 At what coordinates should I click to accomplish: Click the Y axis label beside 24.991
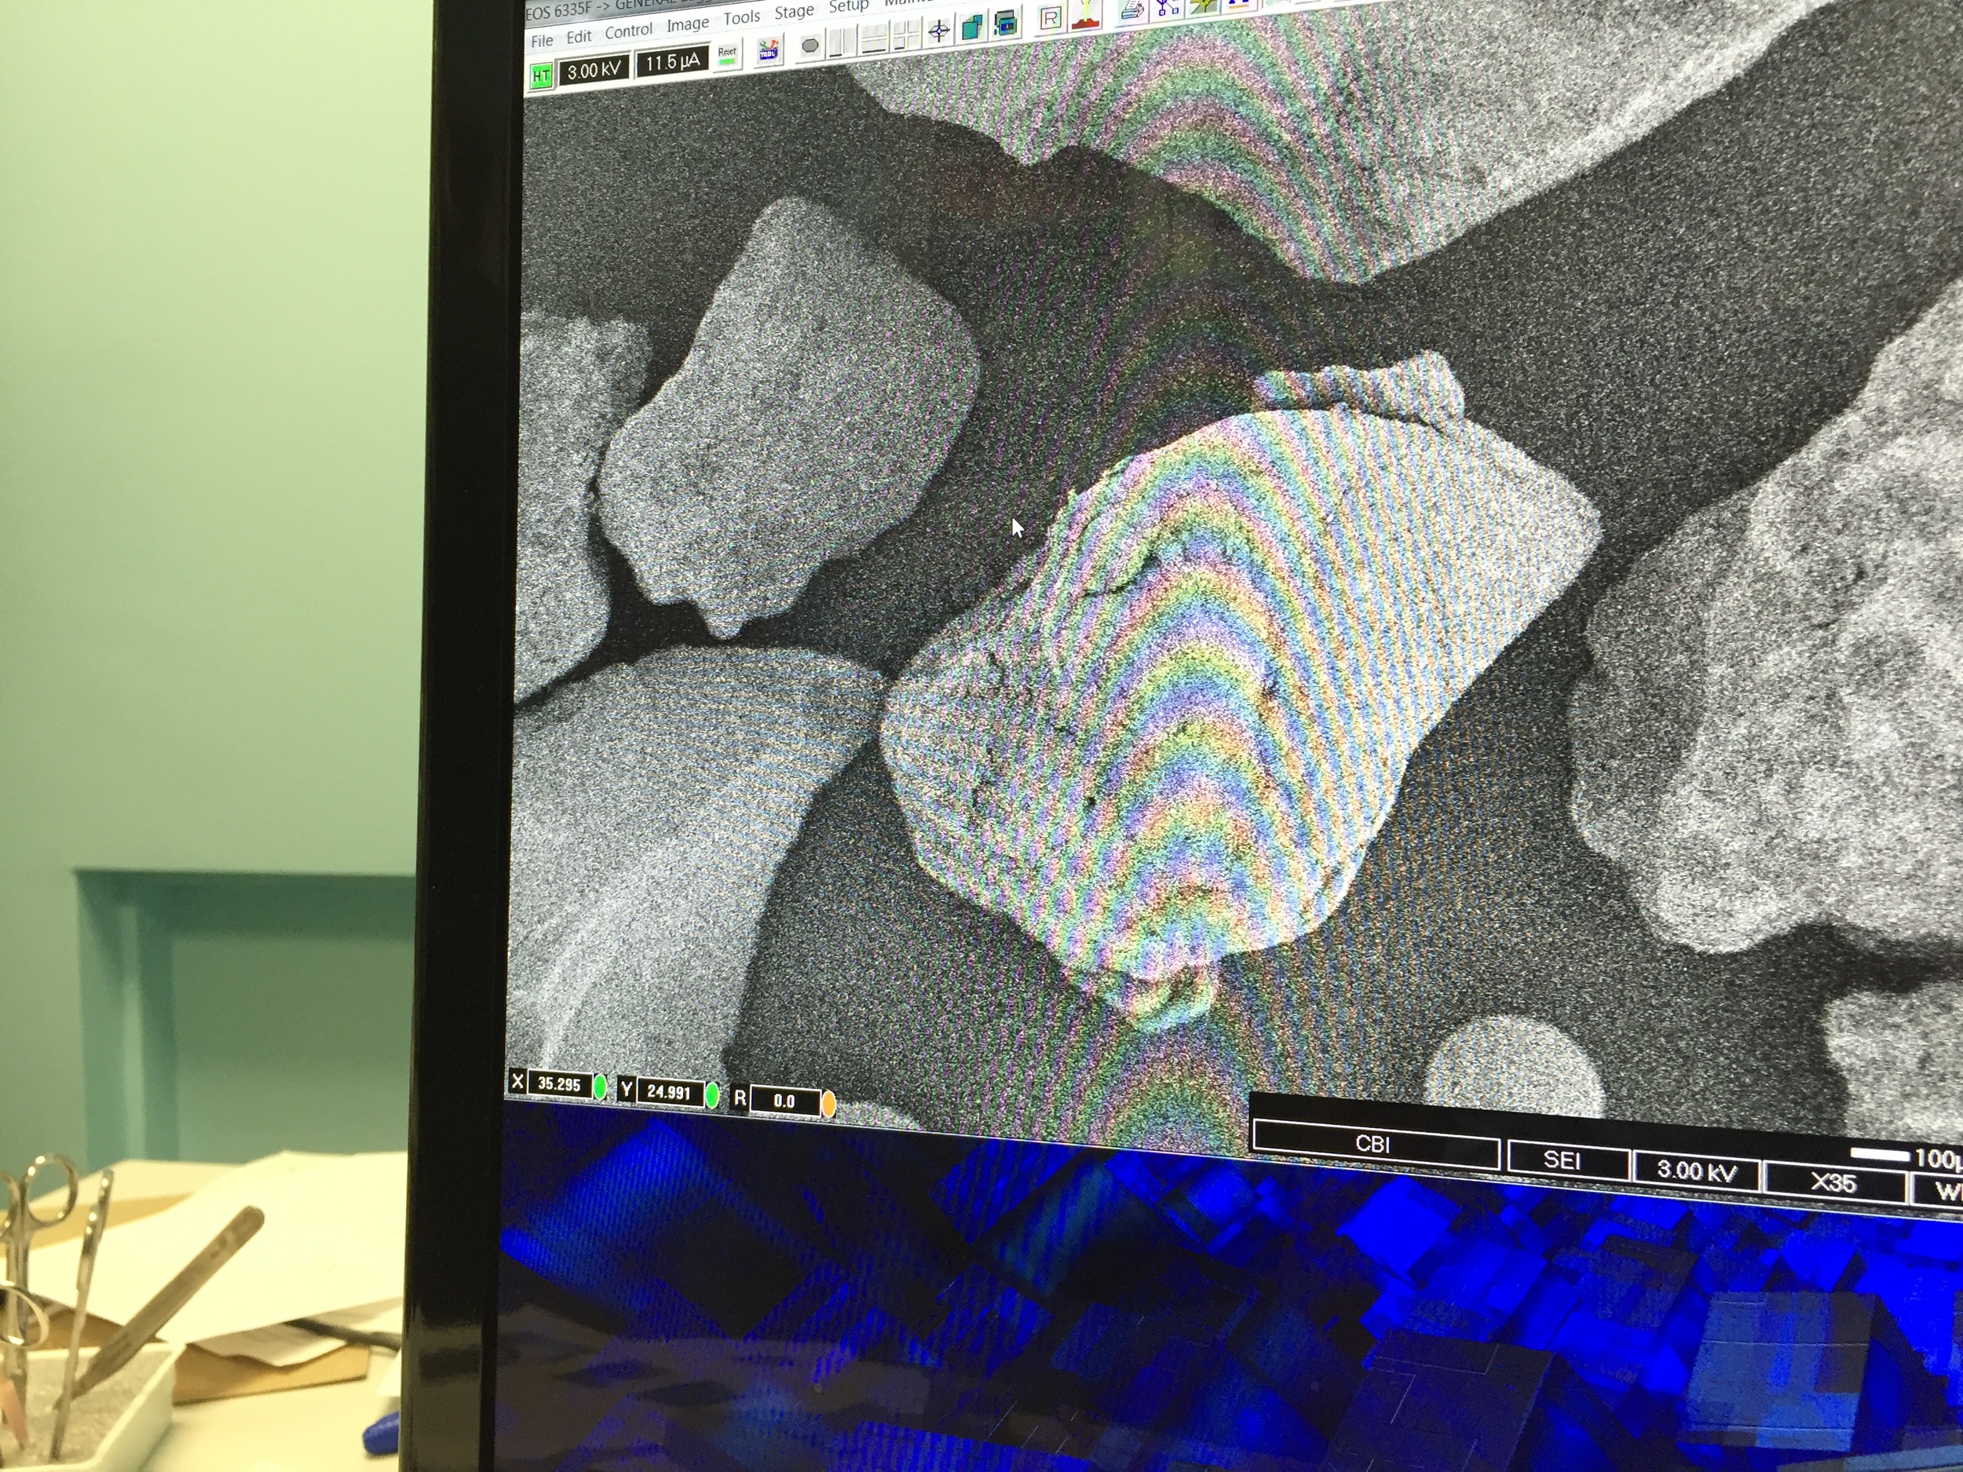point(627,1089)
